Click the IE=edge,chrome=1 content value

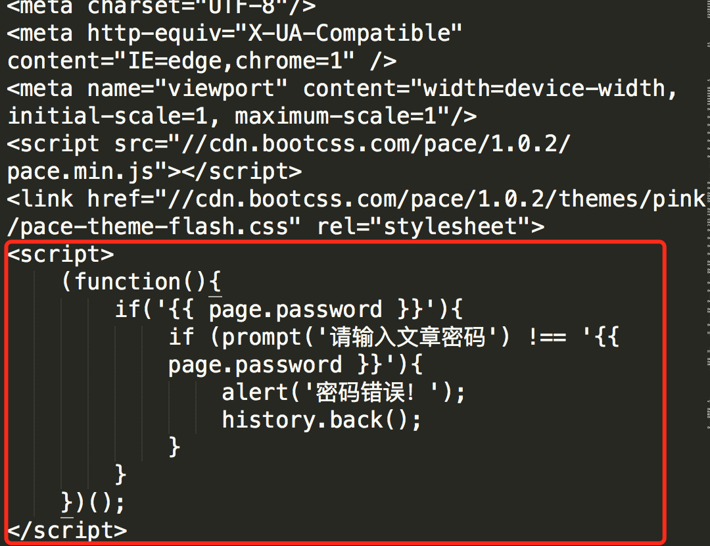235,61
